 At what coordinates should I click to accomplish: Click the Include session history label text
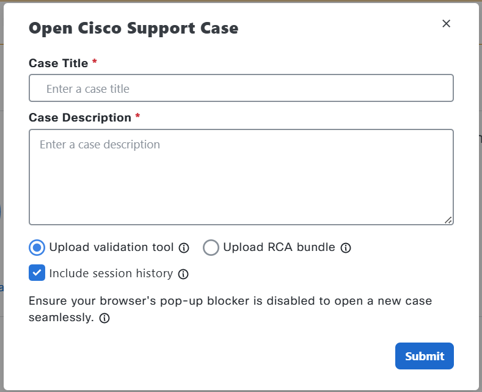click(x=111, y=274)
